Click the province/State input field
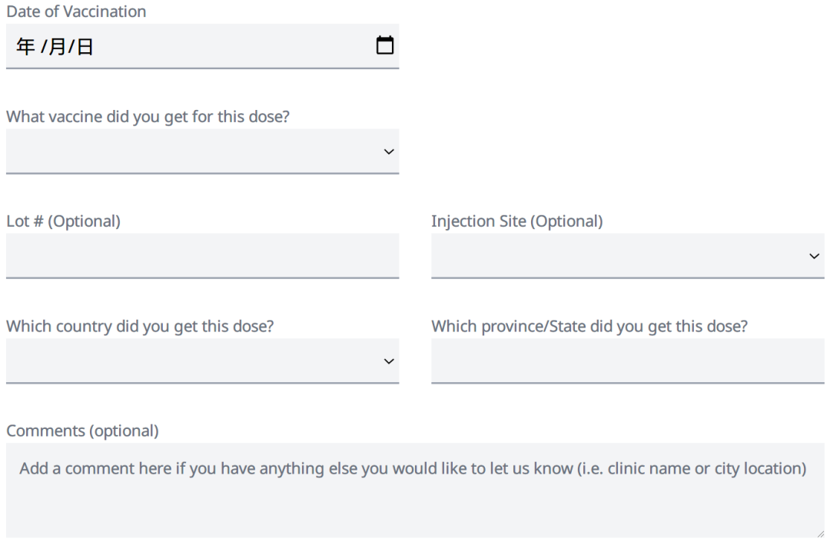This screenshot has height=542, width=830. tap(627, 361)
